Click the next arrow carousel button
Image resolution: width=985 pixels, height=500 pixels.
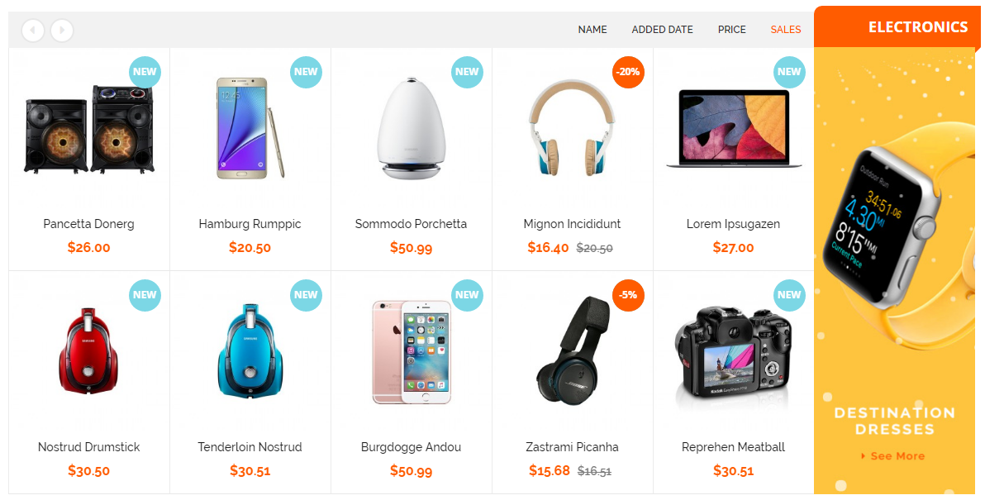pos(62,30)
